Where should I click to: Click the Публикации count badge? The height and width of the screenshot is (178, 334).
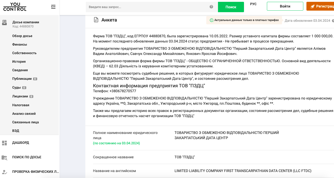click(35, 79)
